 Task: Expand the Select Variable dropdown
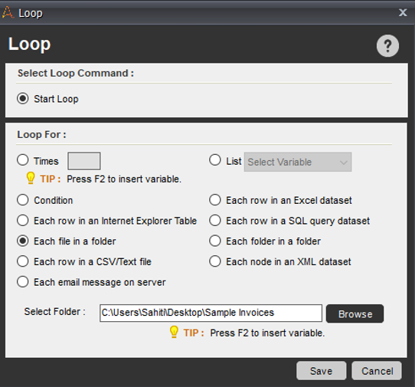coord(298,162)
